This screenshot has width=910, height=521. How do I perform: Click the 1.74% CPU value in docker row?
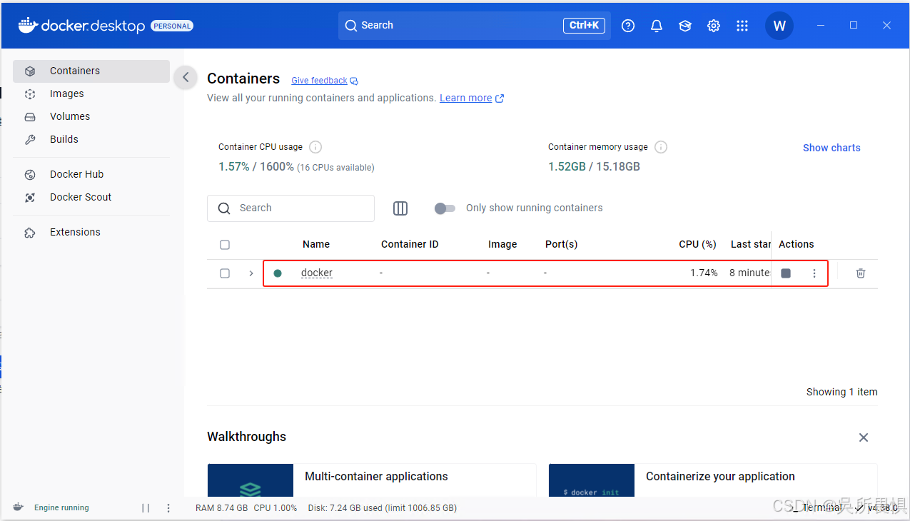click(x=704, y=273)
